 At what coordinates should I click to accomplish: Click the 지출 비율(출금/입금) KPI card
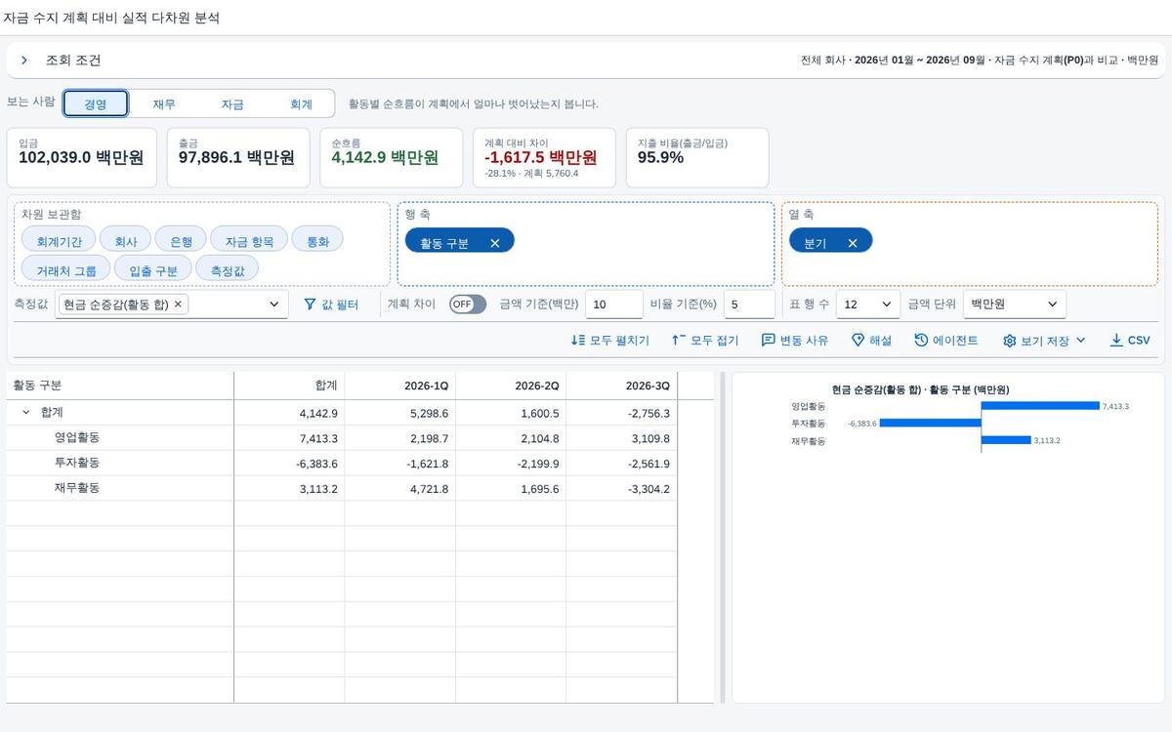[697, 157]
